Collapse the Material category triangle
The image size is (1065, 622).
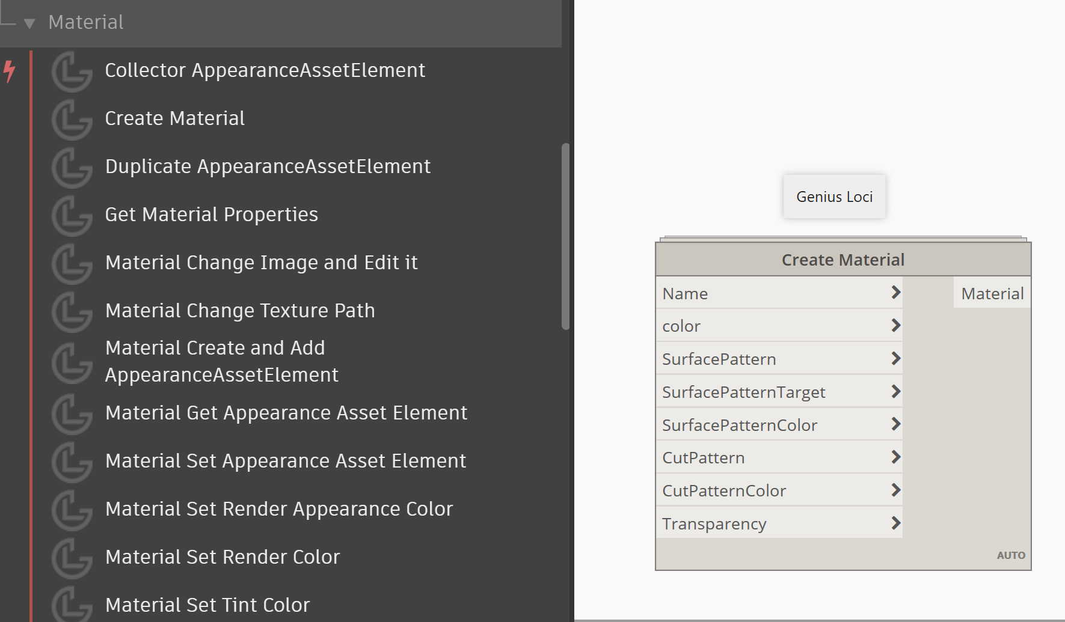[29, 23]
